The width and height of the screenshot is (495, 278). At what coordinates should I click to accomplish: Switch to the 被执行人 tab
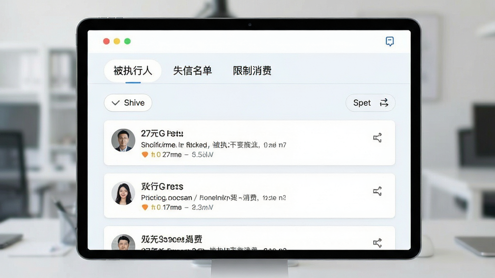(132, 70)
